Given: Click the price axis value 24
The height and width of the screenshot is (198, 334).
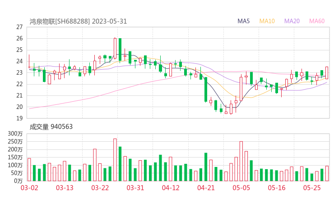Looking at the screenshot, I should [x=19, y=61].
